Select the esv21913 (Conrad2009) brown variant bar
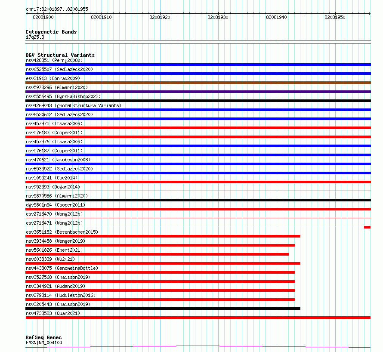Screen dimensions: 383x352 (198, 83)
